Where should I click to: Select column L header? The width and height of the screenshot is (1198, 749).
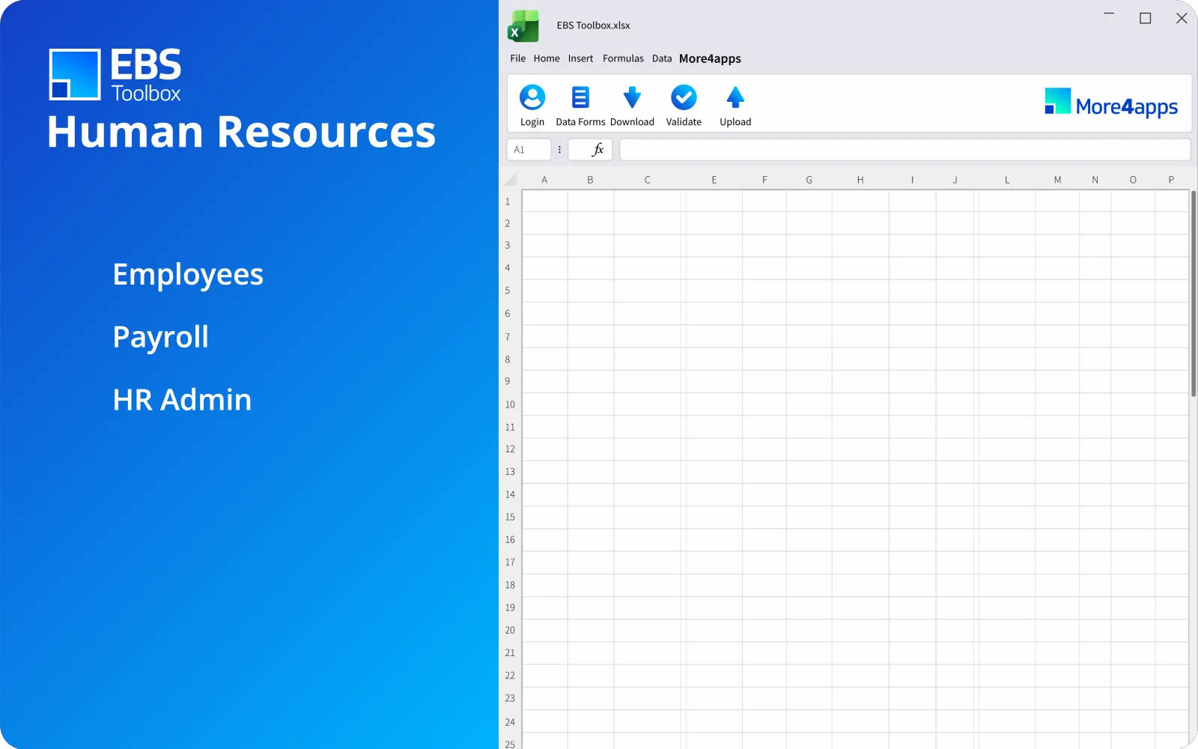click(x=1007, y=180)
